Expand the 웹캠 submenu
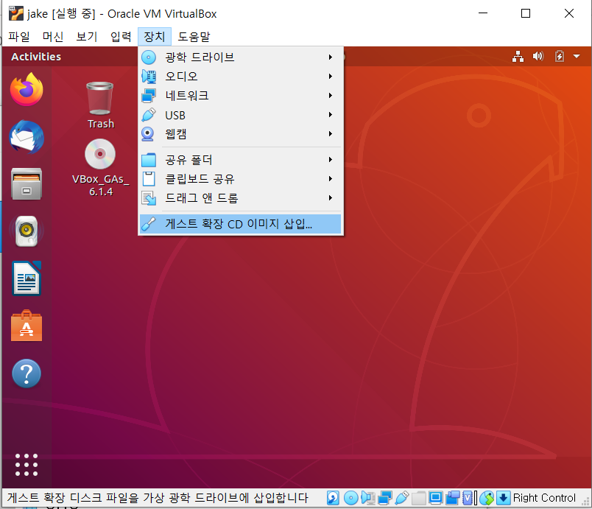Screen dimensions: 592x509 (241, 134)
